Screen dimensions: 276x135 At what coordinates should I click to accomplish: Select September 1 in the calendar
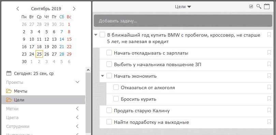pyautogui.click(x=69, y=24)
